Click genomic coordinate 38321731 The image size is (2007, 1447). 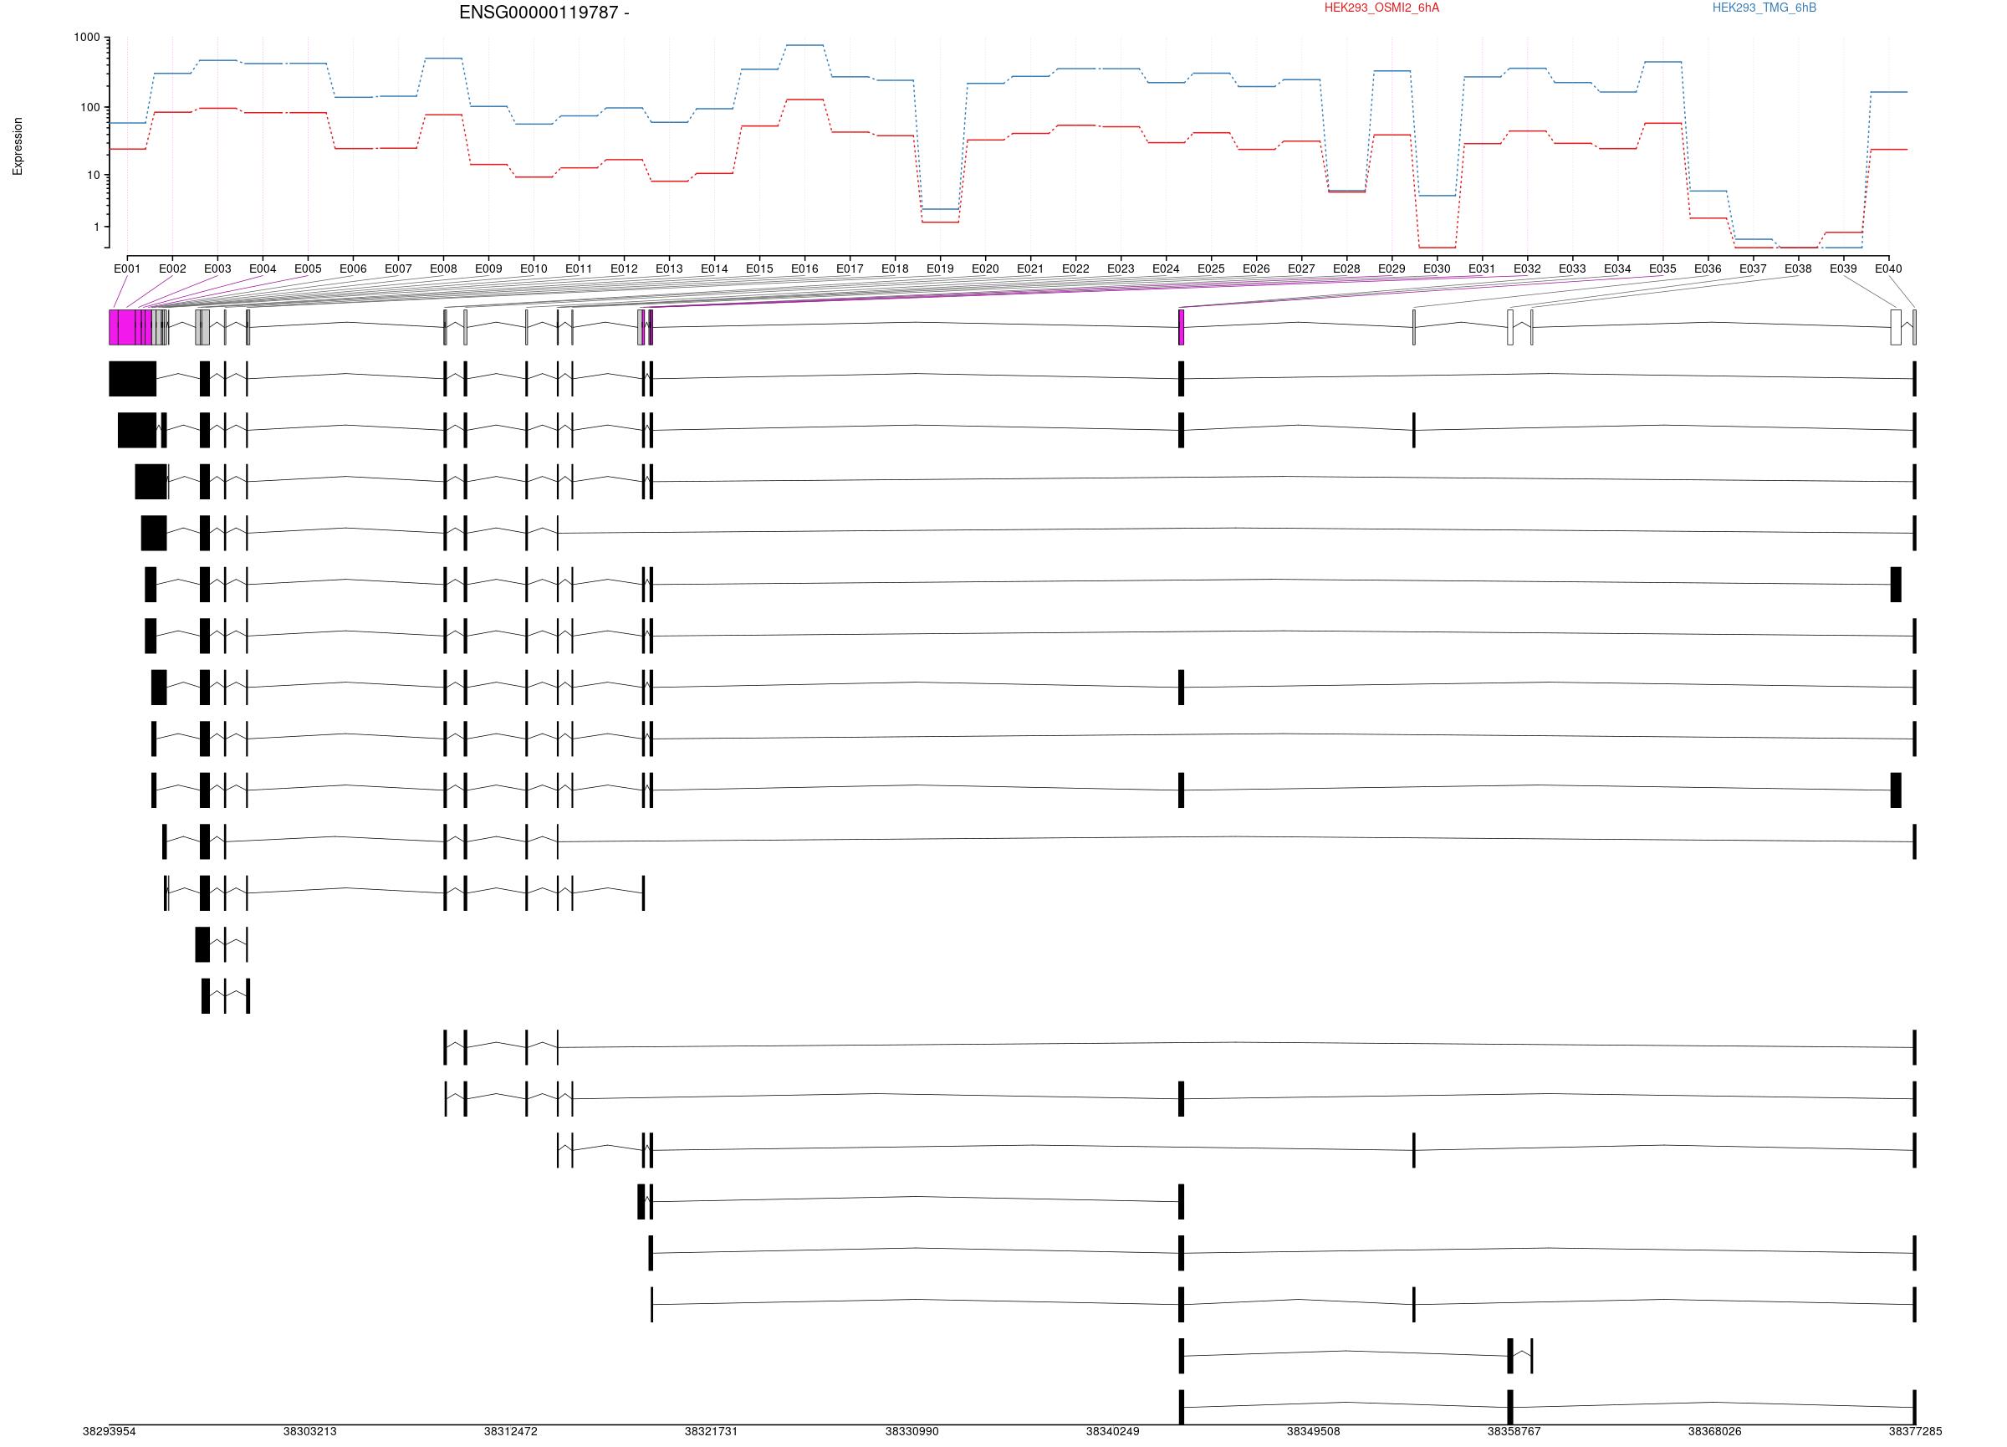pyautogui.click(x=712, y=1431)
